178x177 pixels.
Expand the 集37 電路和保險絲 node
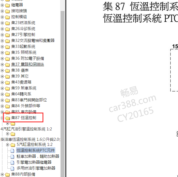[x=2, y=64]
